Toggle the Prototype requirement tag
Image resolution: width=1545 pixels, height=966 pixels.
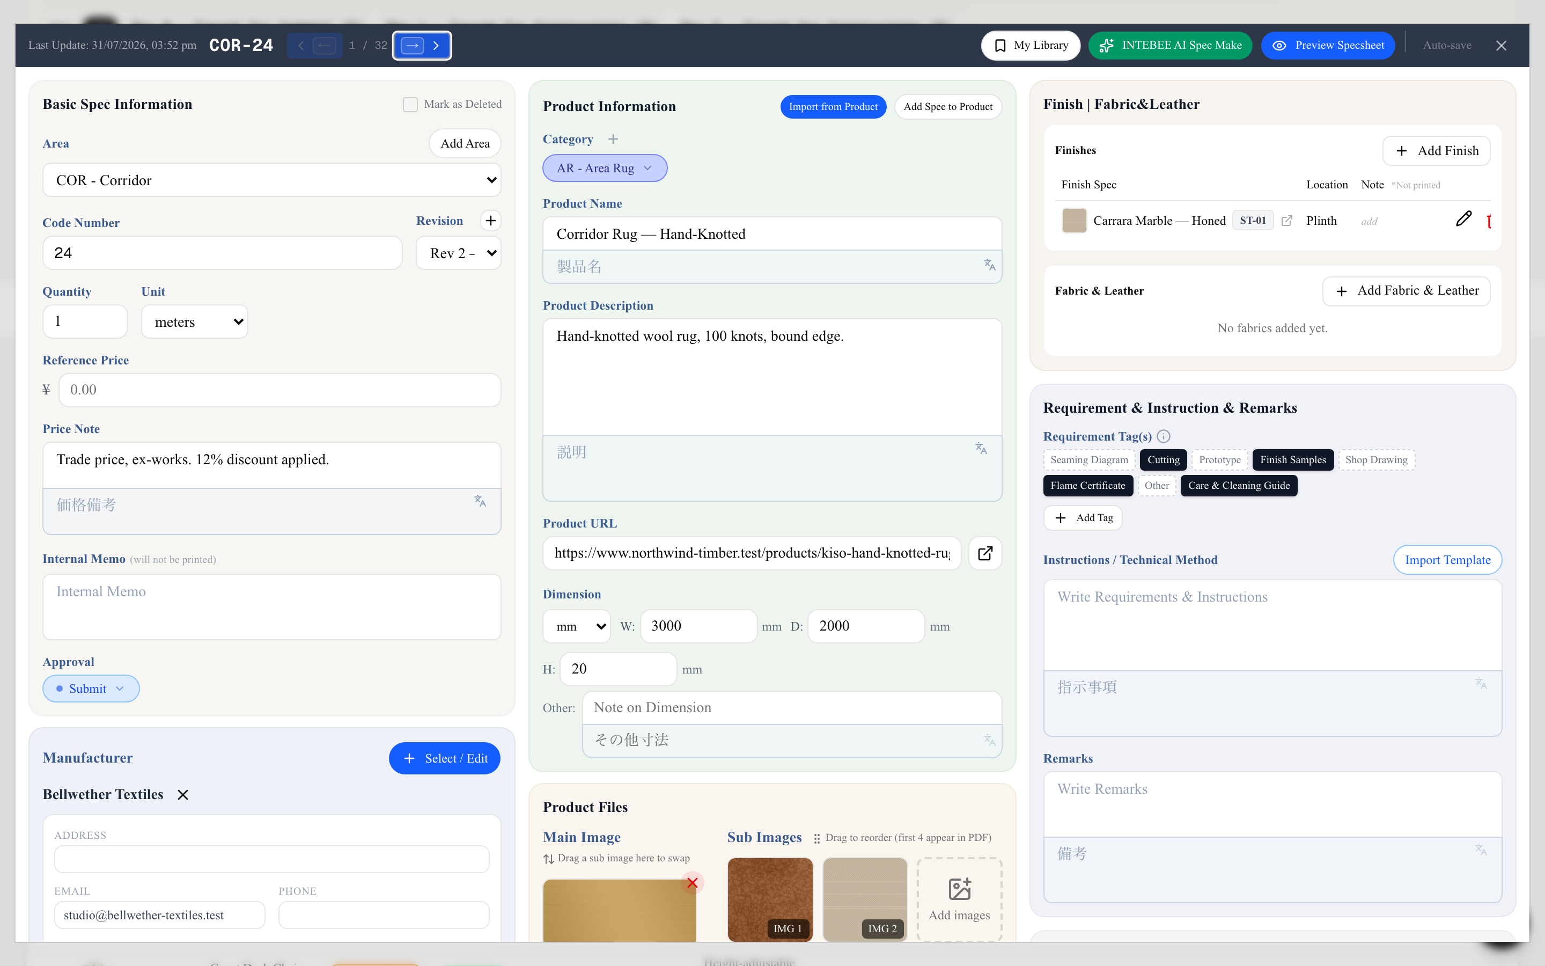[1219, 460]
